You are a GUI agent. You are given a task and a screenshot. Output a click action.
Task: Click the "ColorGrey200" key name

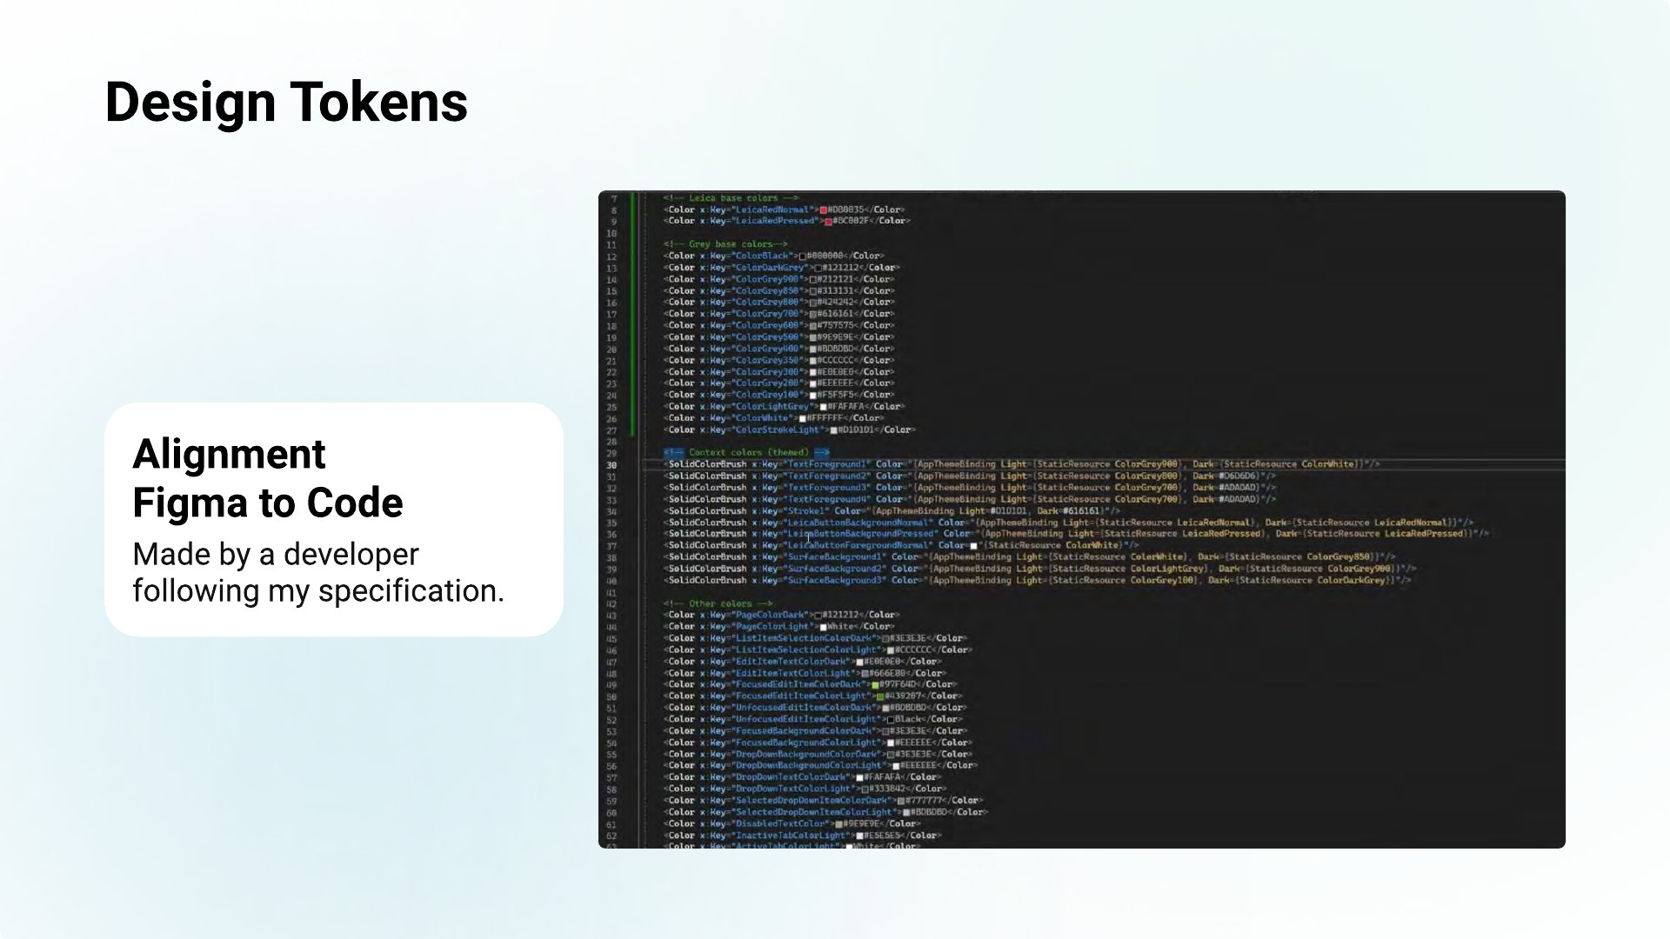[766, 383]
